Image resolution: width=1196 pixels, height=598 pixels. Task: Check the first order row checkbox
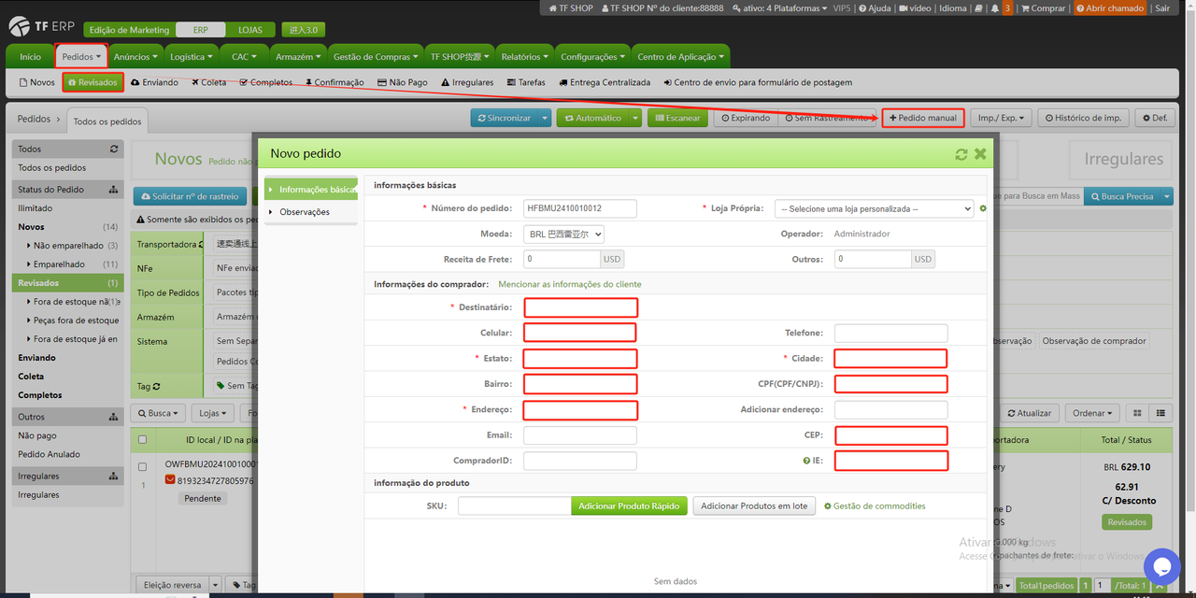pyautogui.click(x=143, y=466)
